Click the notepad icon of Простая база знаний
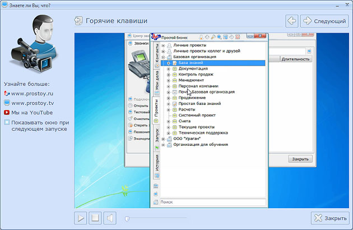353x230 pixels. coord(175,103)
